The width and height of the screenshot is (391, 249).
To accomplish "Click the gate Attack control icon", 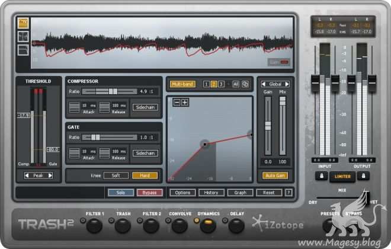I will tap(74, 154).
